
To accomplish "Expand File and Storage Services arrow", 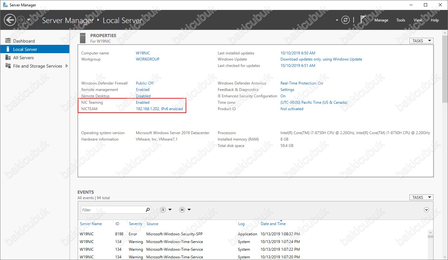I will pyautogui.click(x=66, y=66).
